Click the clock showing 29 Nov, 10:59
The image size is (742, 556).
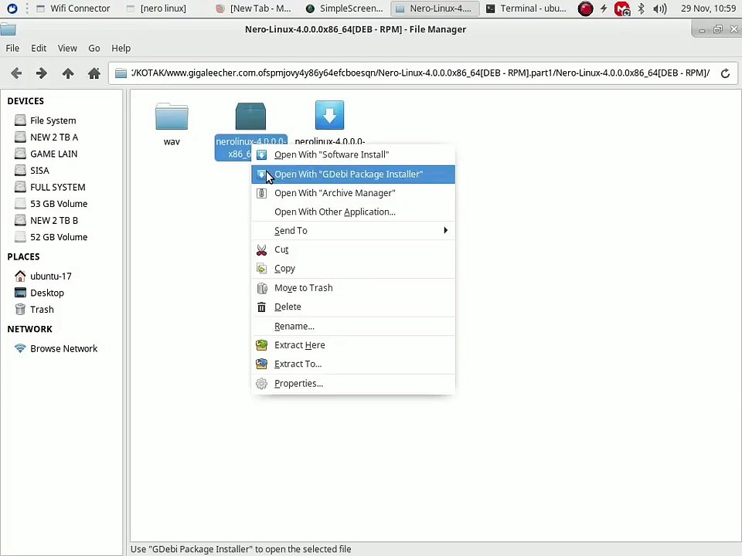tap(708, 8)
